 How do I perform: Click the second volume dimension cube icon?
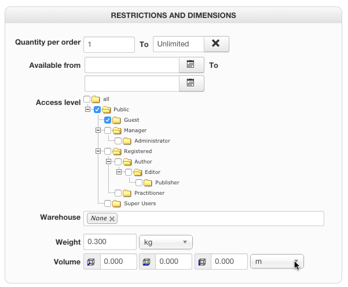[148, 262]
